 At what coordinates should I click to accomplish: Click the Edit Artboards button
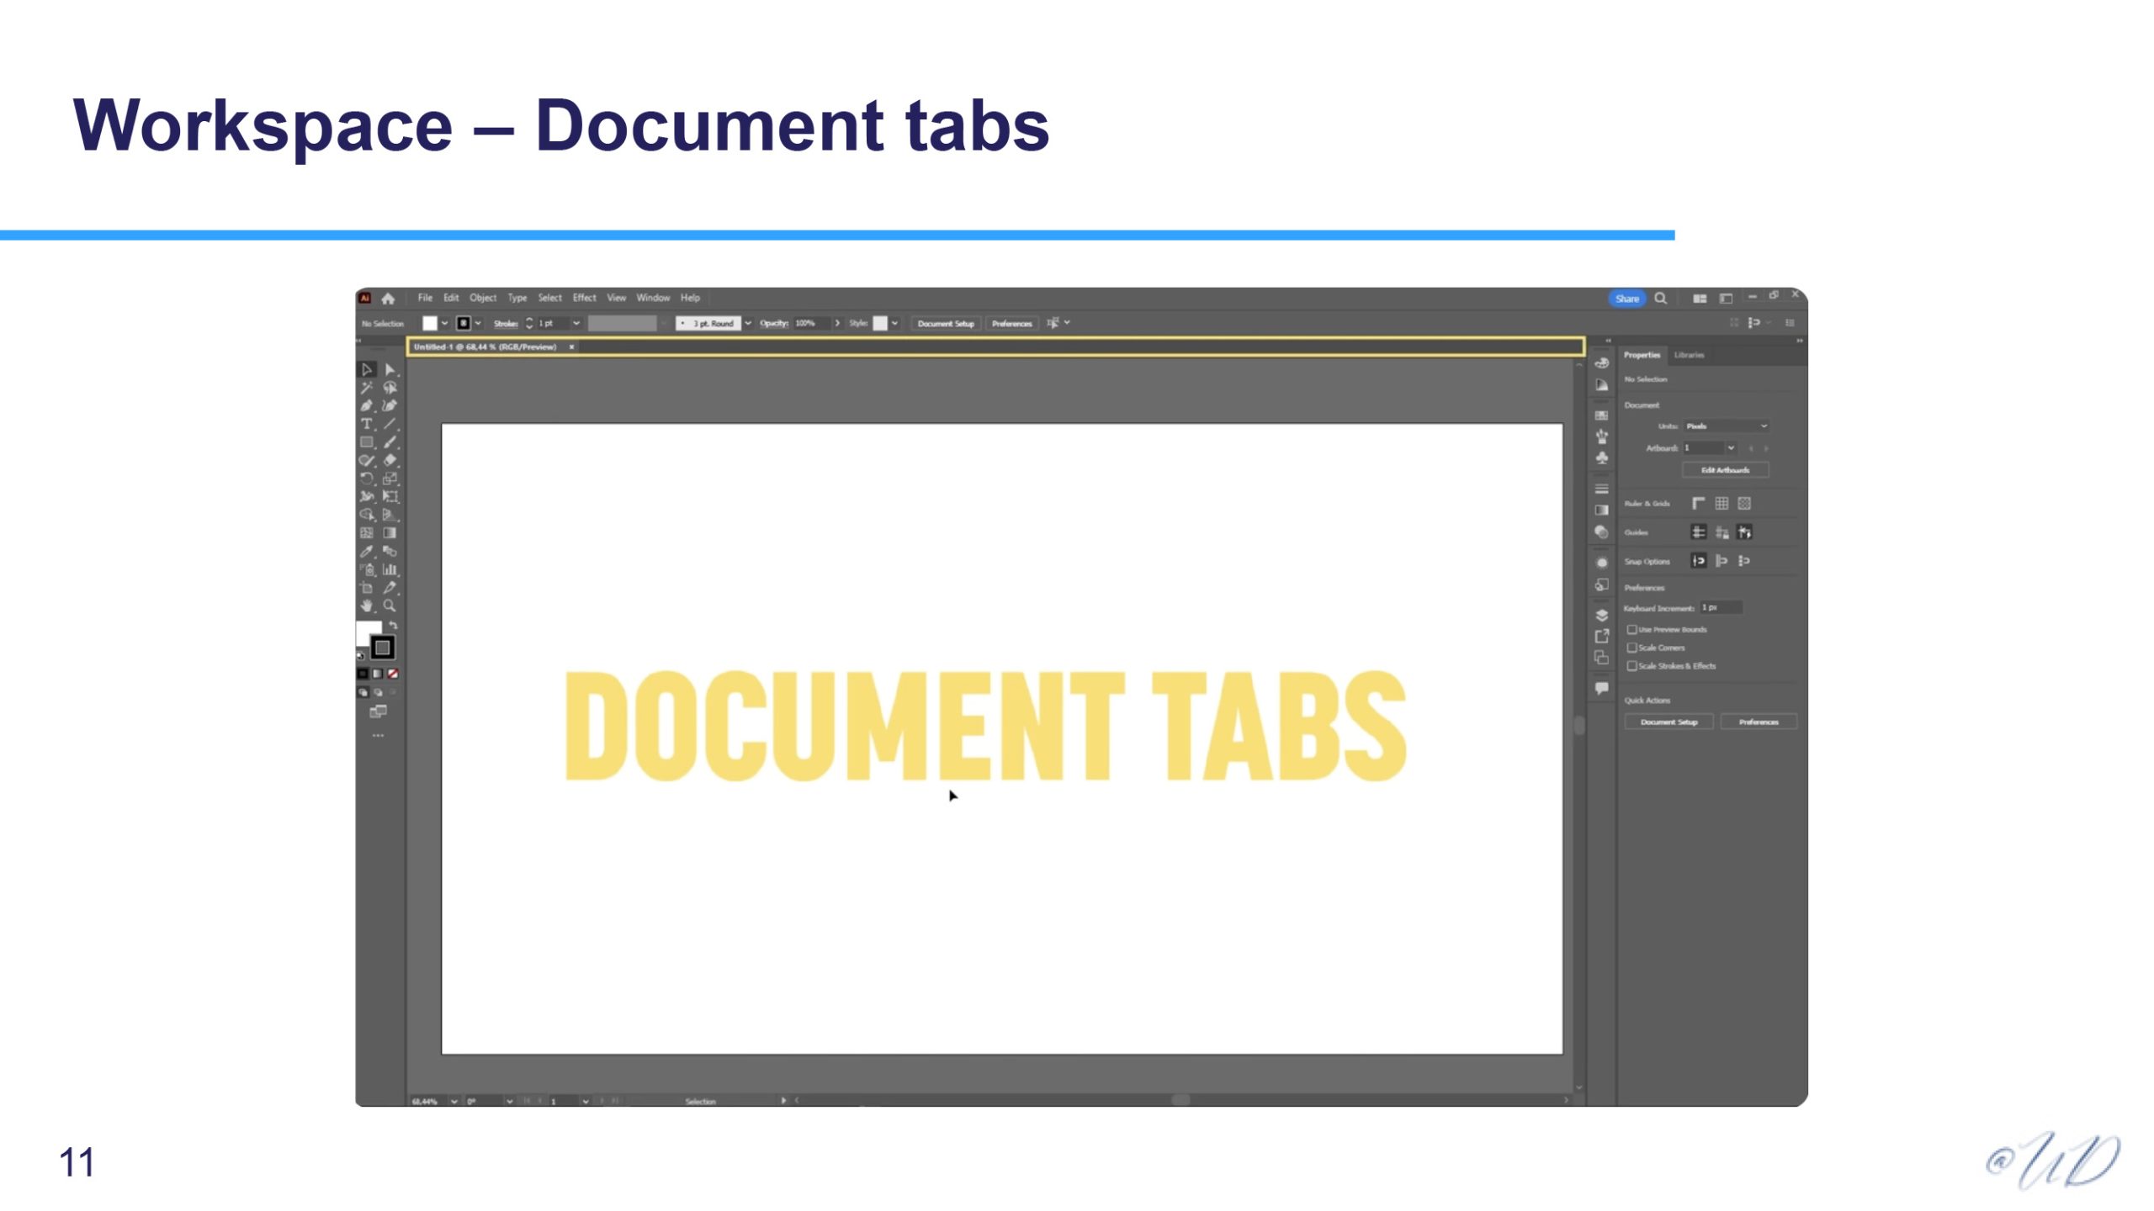tap(1725, 470)
